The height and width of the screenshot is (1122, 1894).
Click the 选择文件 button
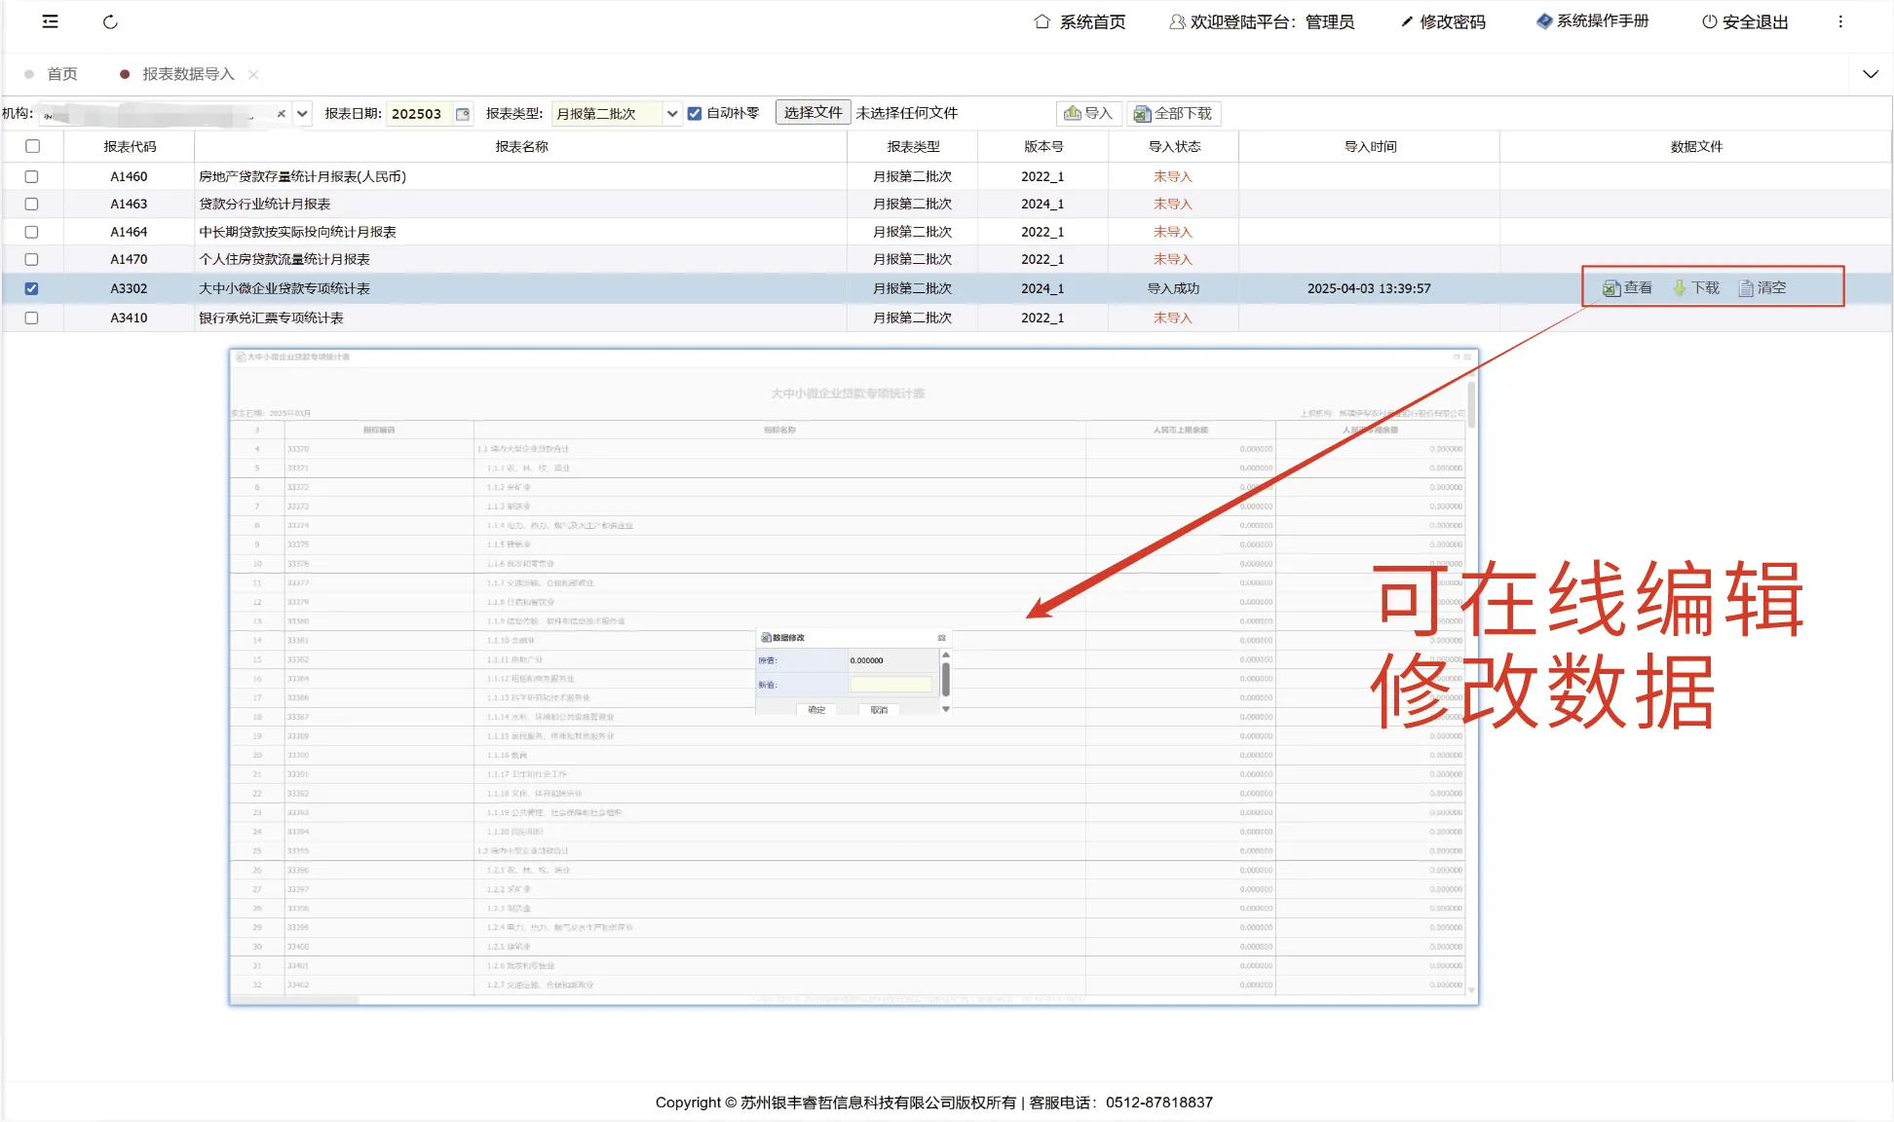click(813, 113)
